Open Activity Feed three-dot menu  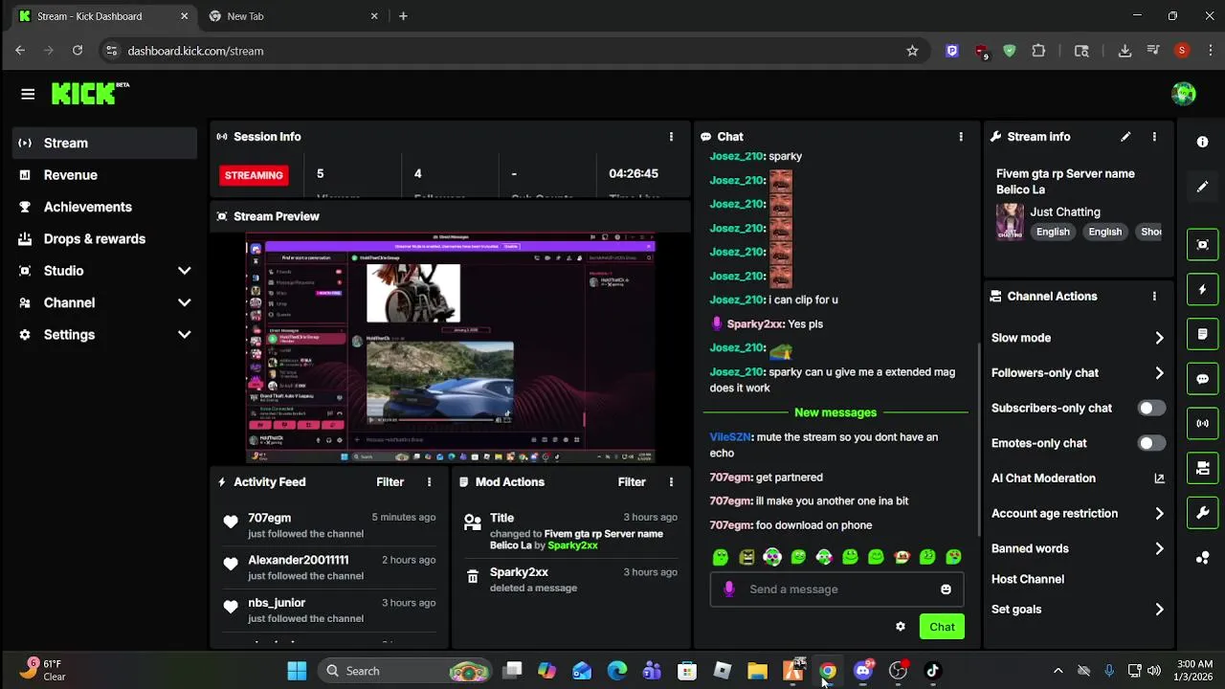(x=429, y=482)
